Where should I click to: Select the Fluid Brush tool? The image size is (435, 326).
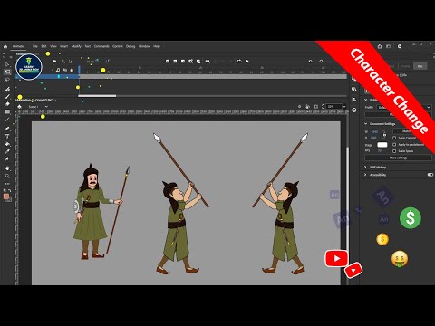click(x=7, y=89)
